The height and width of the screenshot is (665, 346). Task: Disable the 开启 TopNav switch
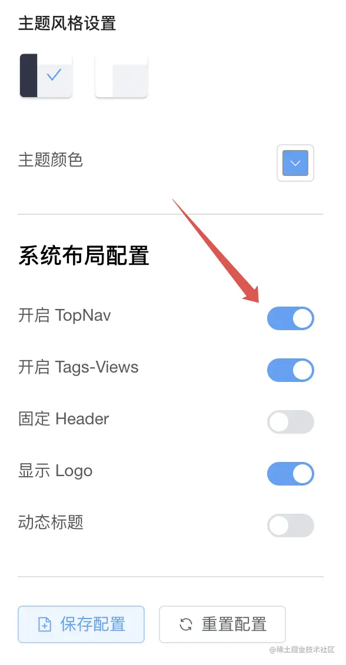click(x=291, y=318)
